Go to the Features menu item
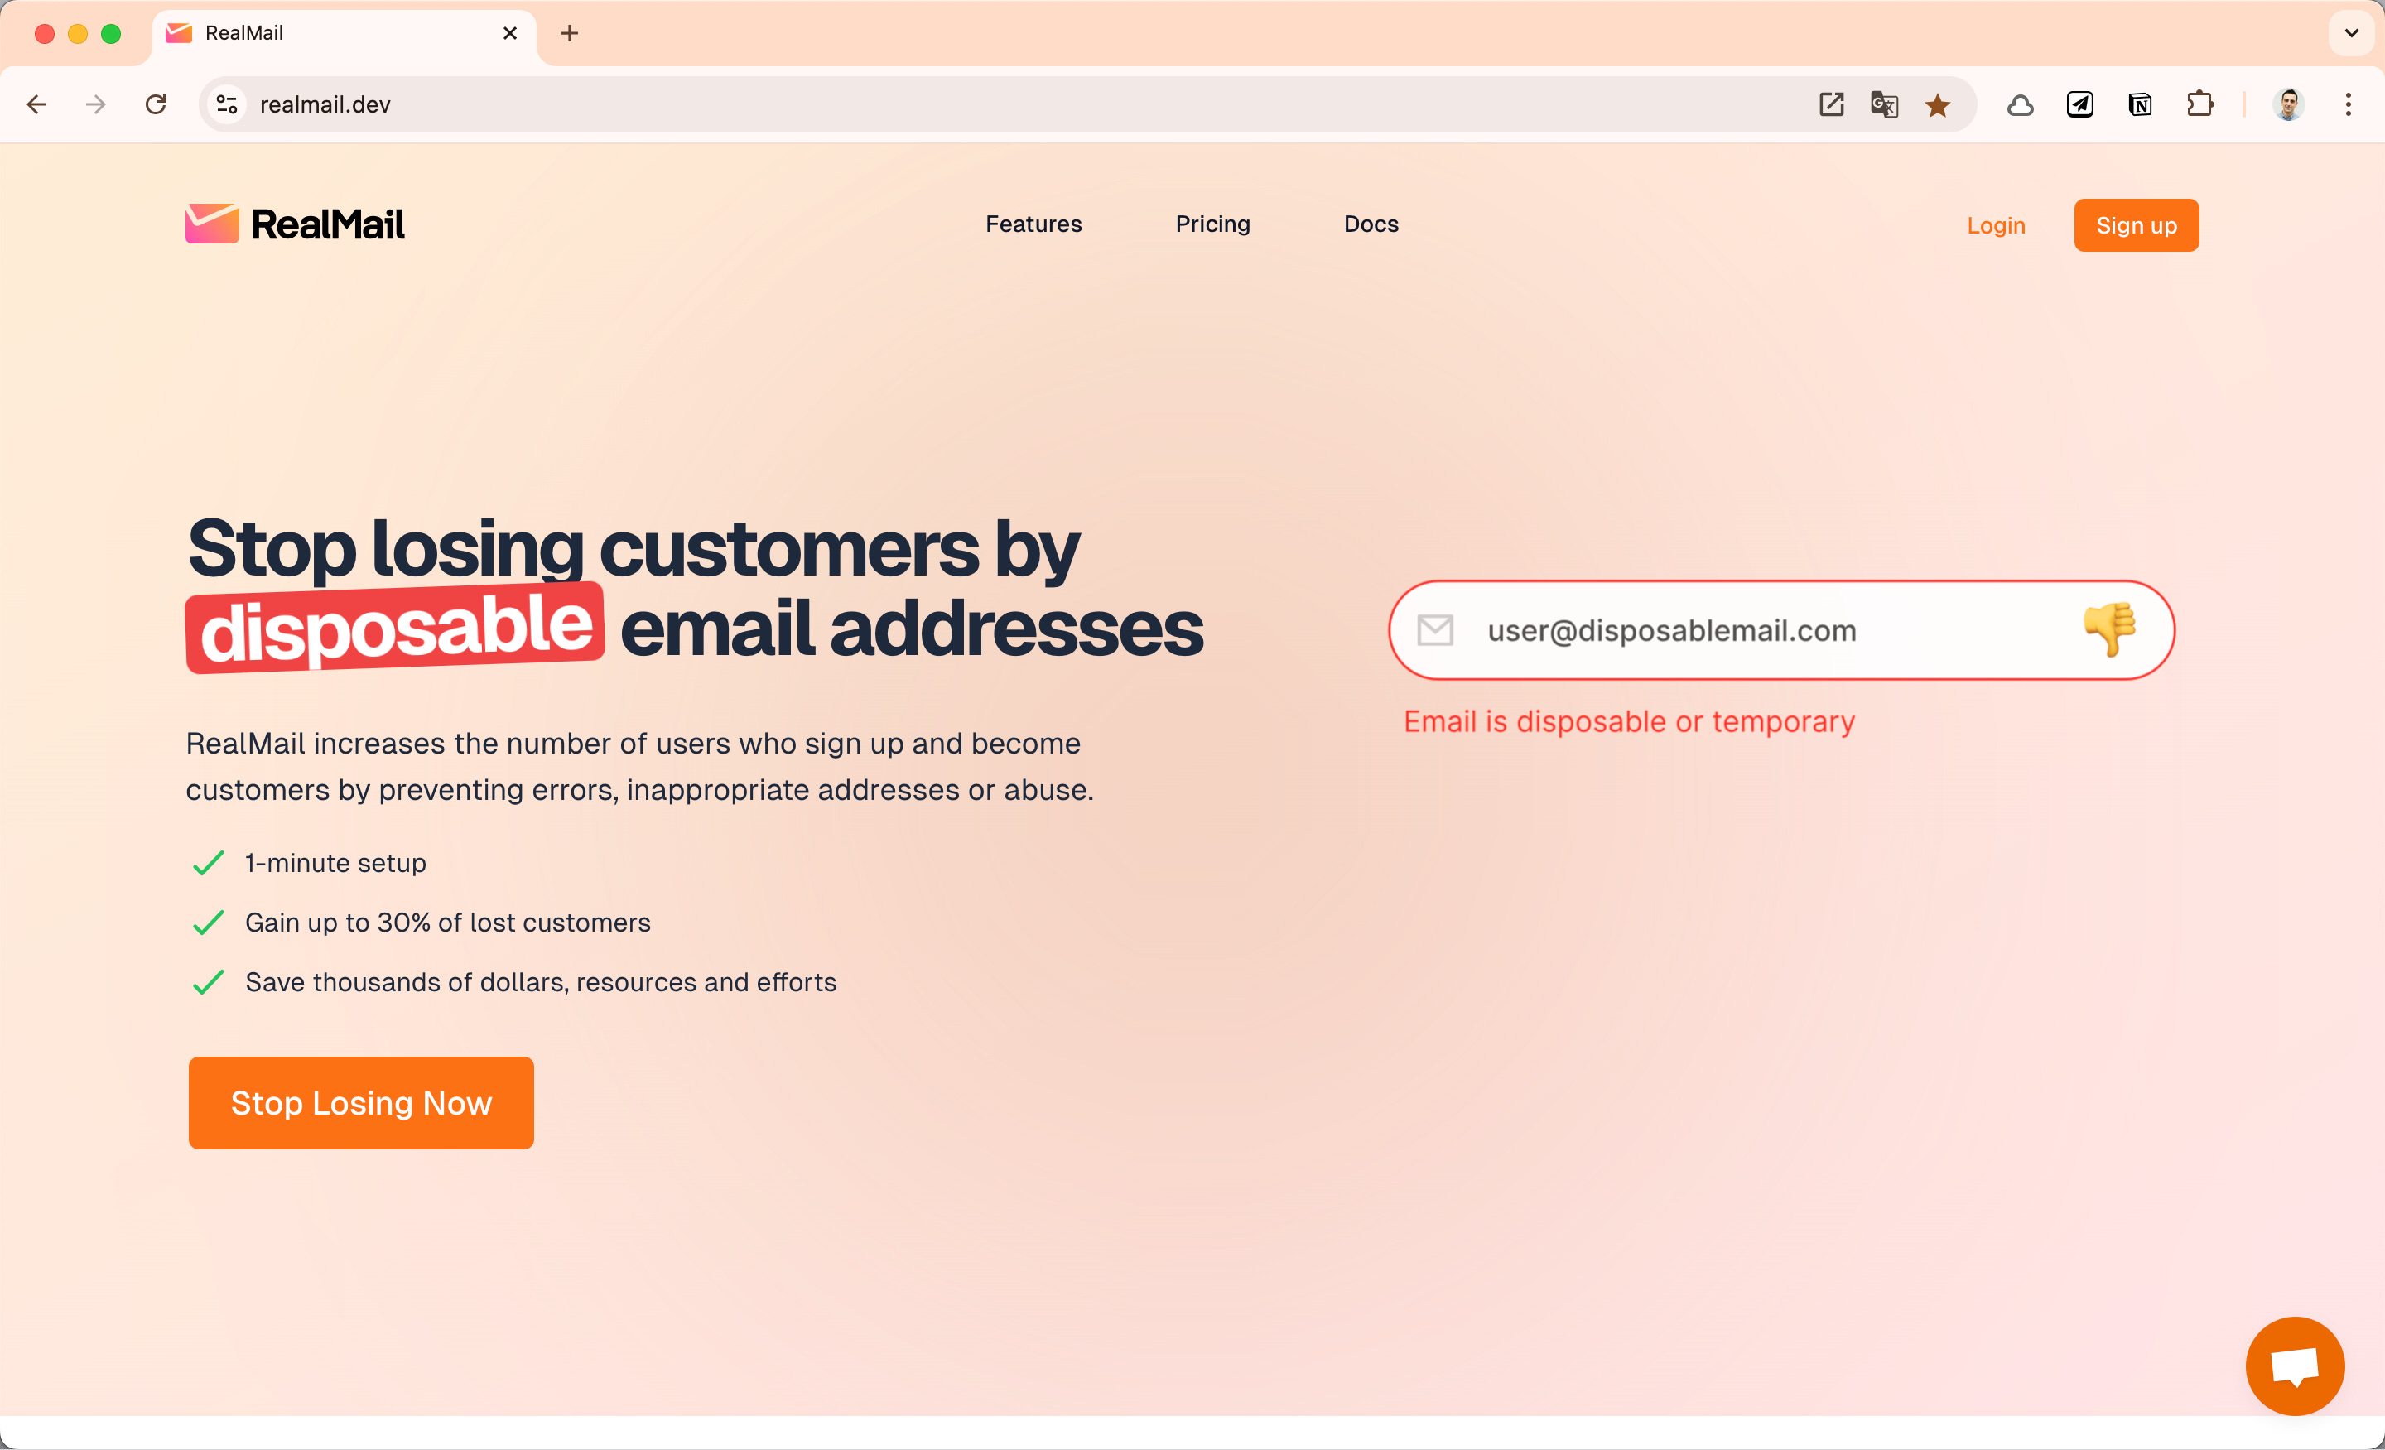This screenshot has height=1450, width=2385. [x=1033, y=224]
